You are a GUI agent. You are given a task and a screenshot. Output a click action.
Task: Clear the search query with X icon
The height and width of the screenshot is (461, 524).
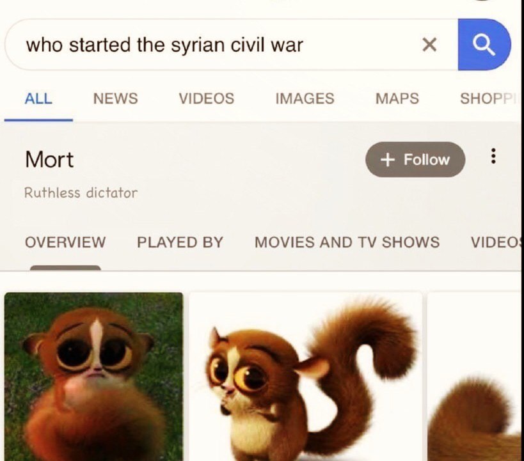tap(429, 45)
